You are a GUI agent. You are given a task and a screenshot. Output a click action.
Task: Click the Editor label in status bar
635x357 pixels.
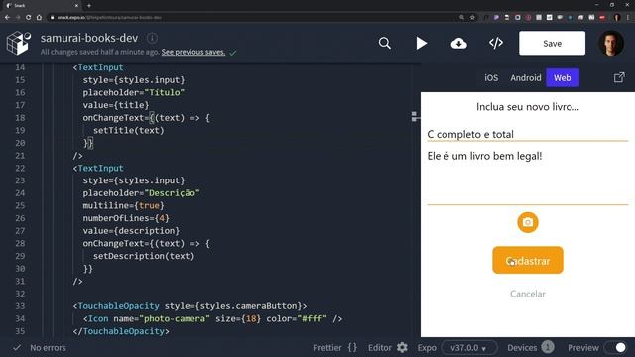379,348
